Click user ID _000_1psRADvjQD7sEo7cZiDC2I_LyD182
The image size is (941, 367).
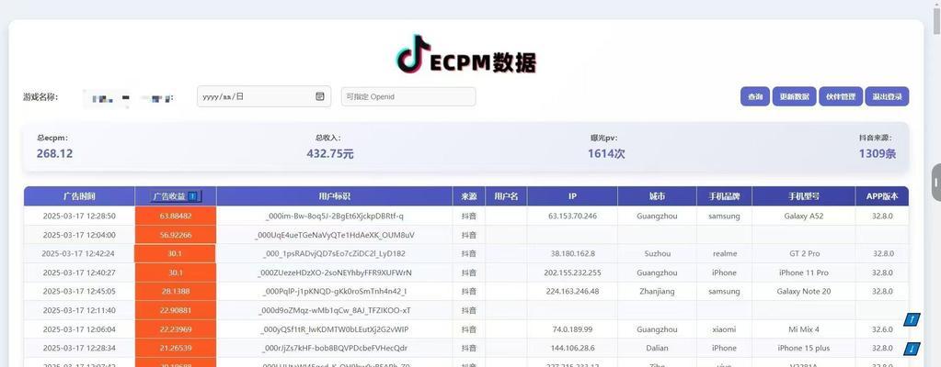pyautogui.click(x=334, y=254)
